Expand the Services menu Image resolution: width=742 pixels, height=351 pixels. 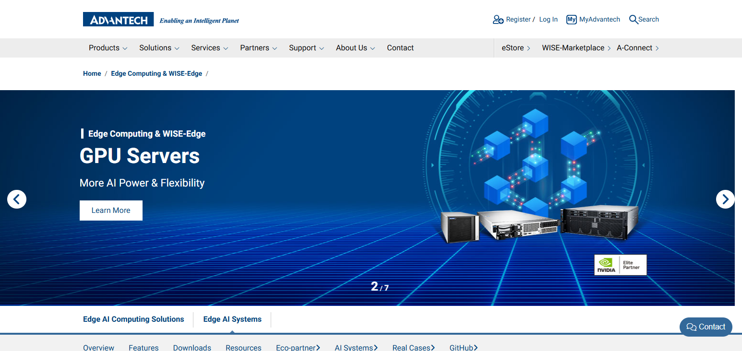(x=210, y=48)
